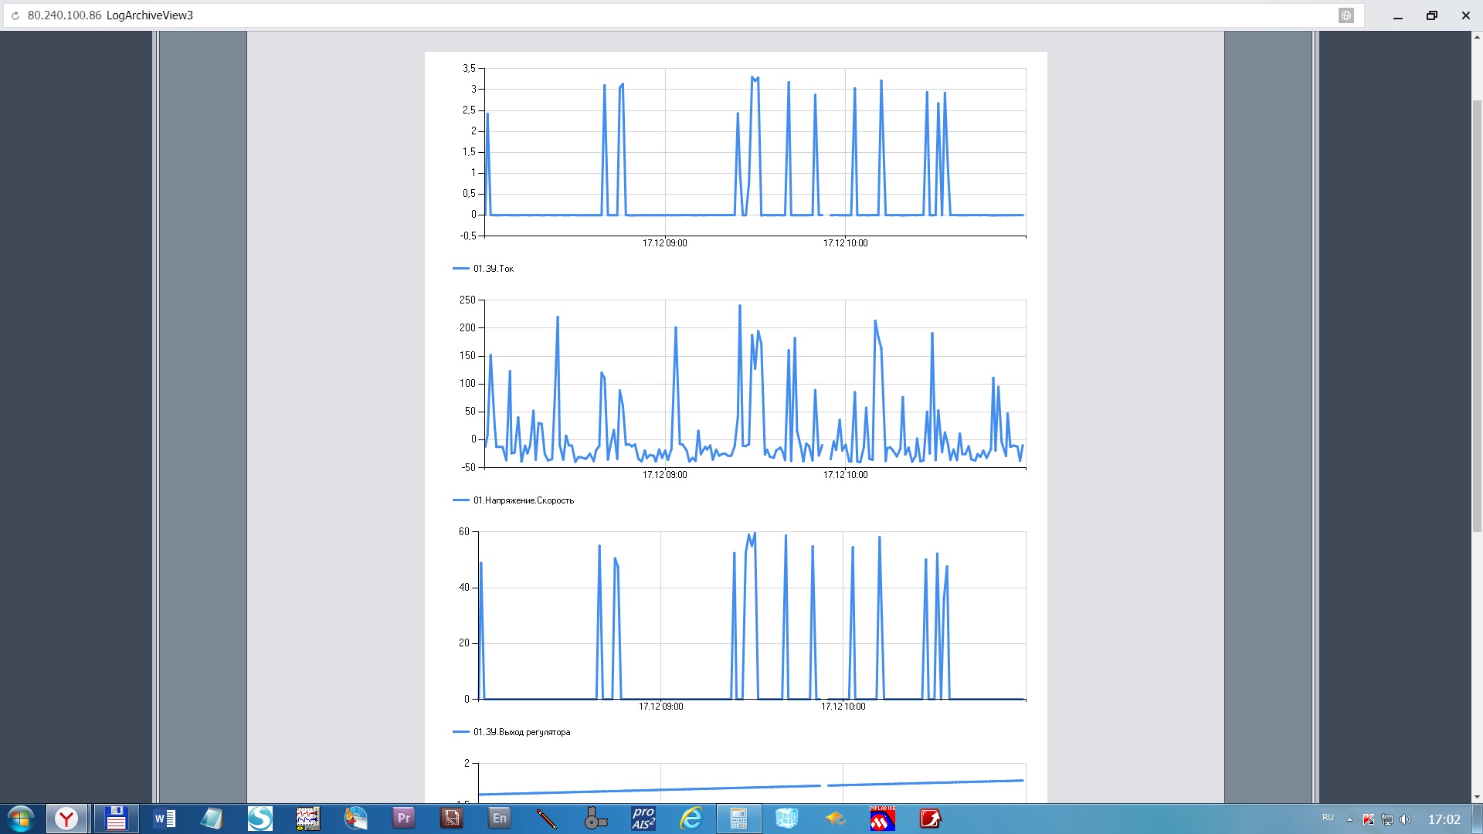Open the Windows Start menu

[x=21, y=819]
